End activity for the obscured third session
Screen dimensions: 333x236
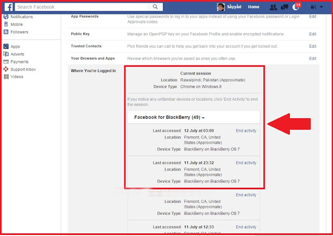tap(246, 195)
